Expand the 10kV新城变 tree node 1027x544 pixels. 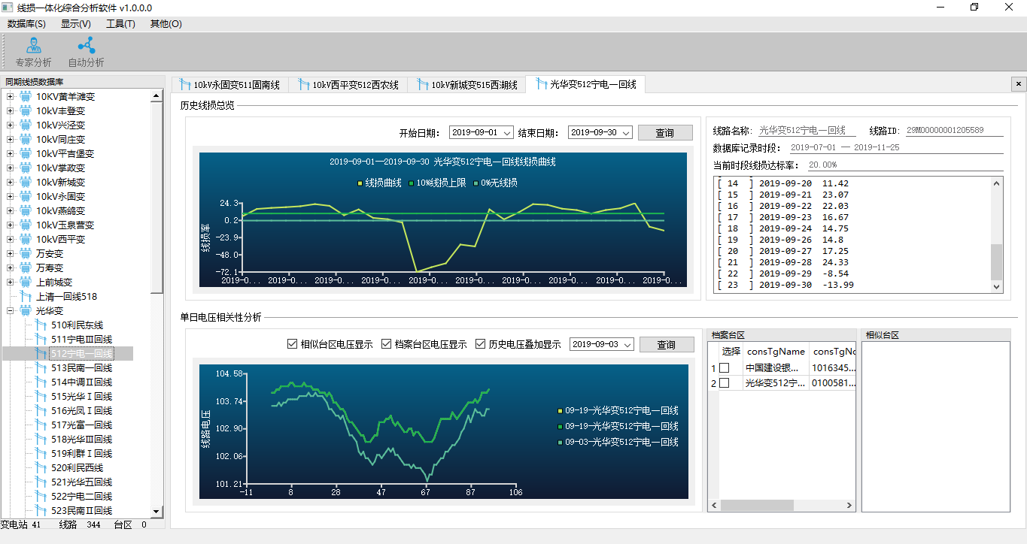tap(10, 182)
